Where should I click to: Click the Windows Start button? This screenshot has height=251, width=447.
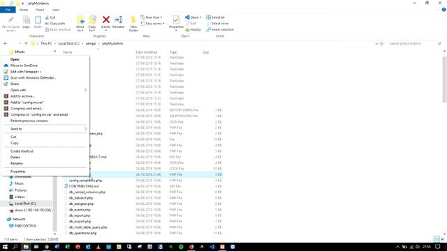click(x=5, y=247)
